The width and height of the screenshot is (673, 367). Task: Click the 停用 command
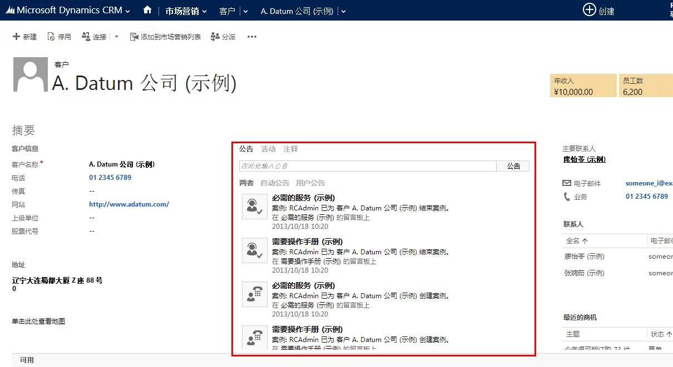coord(59,37)
